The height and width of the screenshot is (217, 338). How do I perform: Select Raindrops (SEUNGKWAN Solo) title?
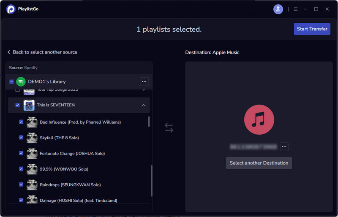click(x=70, y=185)
